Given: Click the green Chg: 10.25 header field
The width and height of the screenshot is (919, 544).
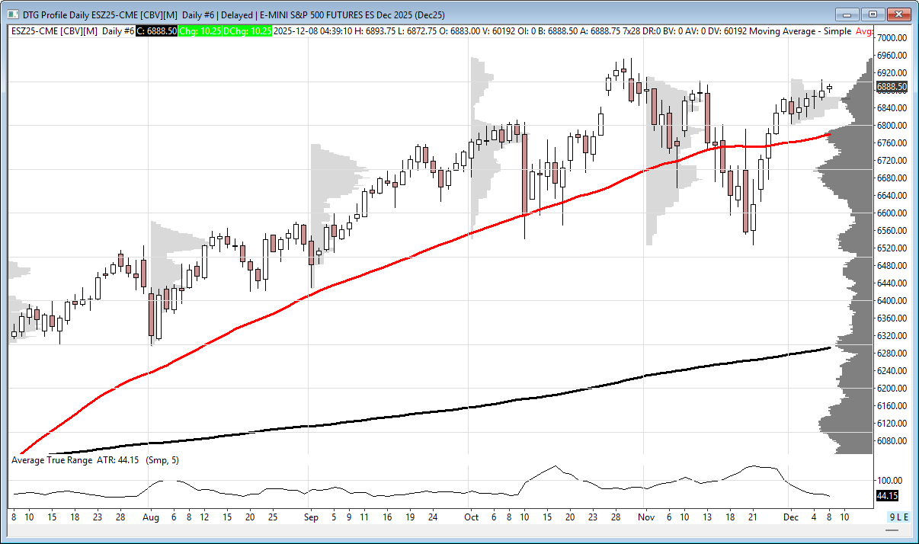Looking at the screenshot, I should coord(200,31).
